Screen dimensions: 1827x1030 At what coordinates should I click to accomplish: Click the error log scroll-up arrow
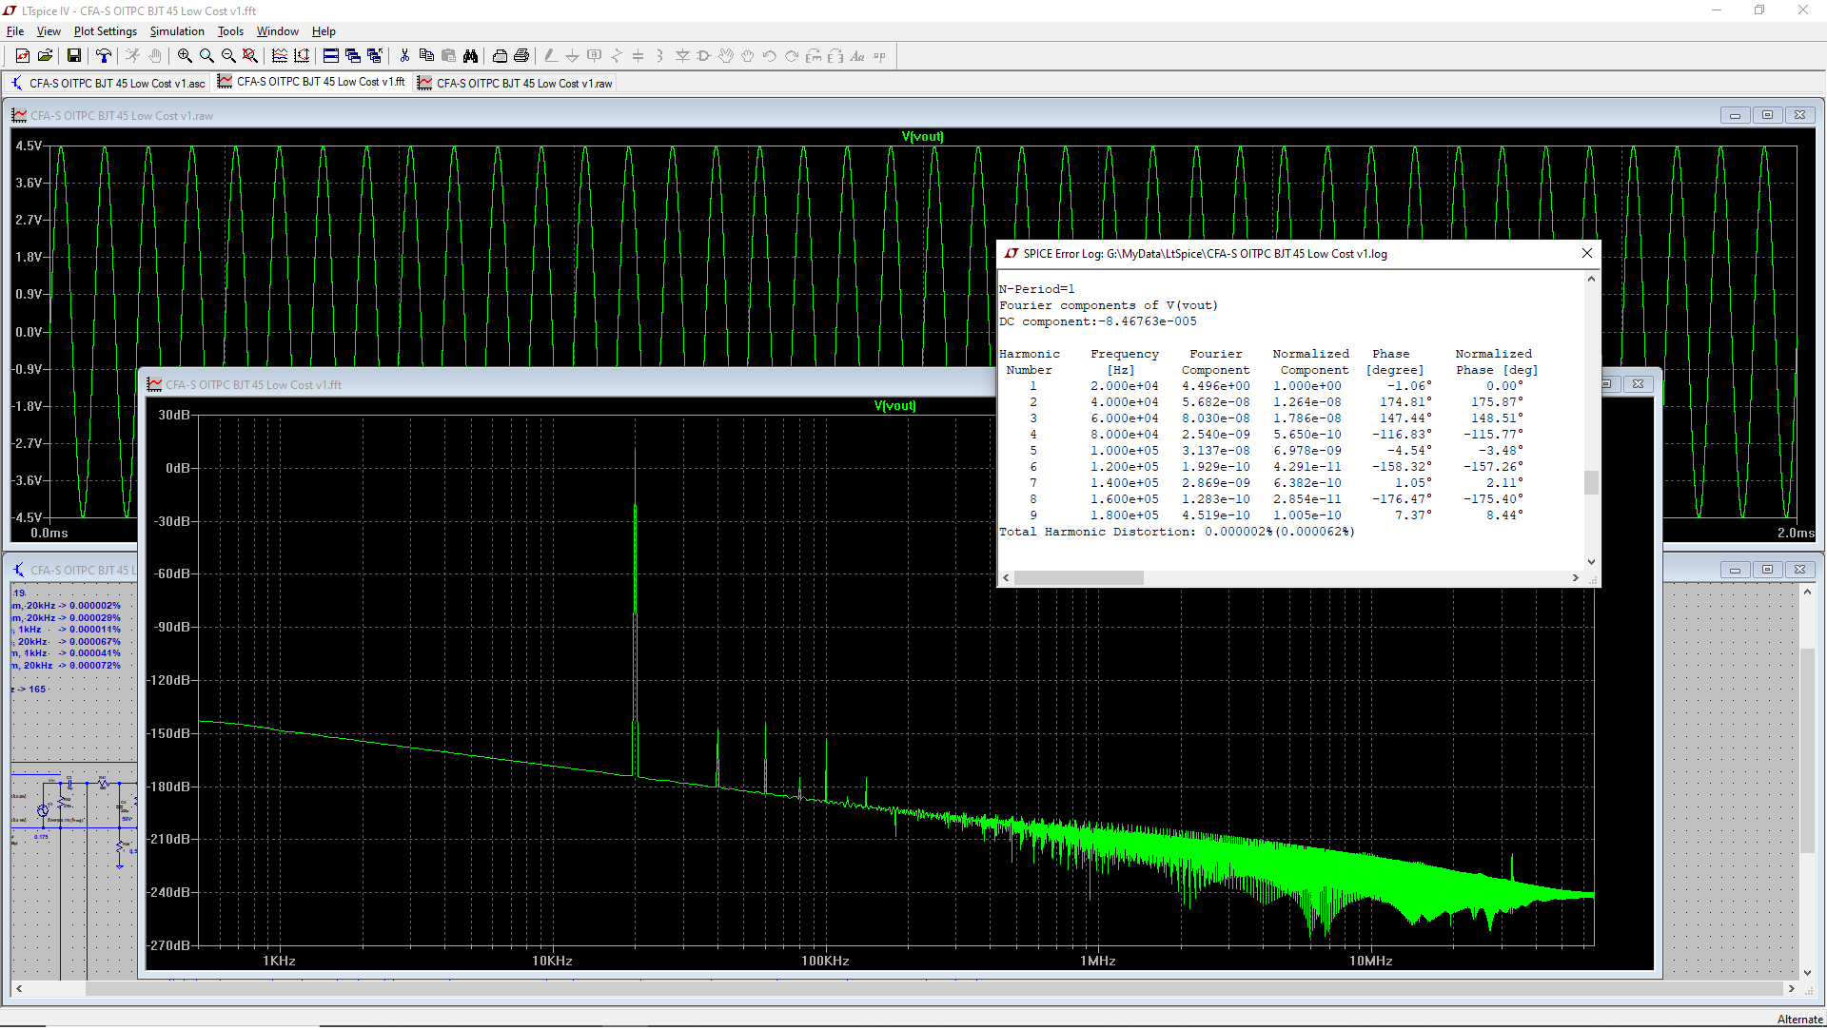tap(1591, 279)
